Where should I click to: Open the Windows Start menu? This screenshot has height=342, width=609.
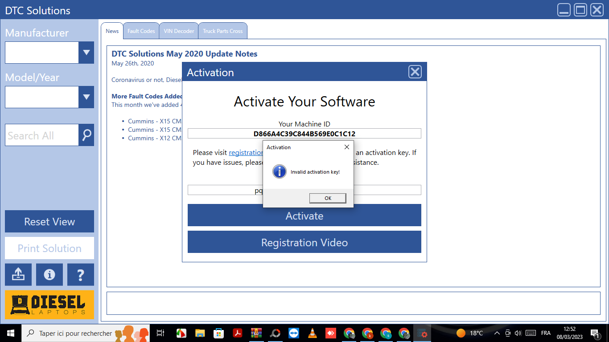(11, 333)
